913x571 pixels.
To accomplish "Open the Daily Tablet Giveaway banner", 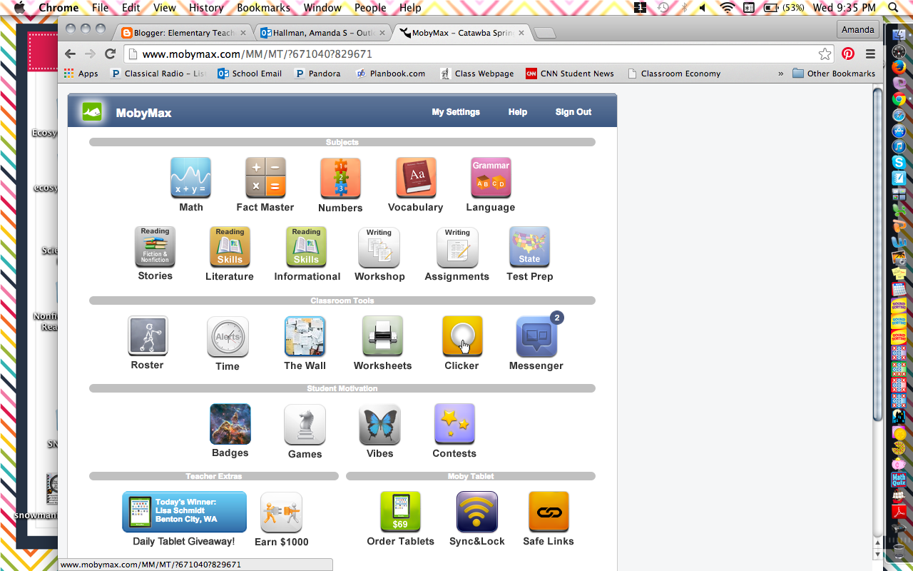I will click(x=184, y=511).
